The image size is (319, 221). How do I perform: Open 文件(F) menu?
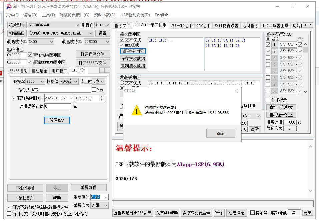(x=12, y=15)
